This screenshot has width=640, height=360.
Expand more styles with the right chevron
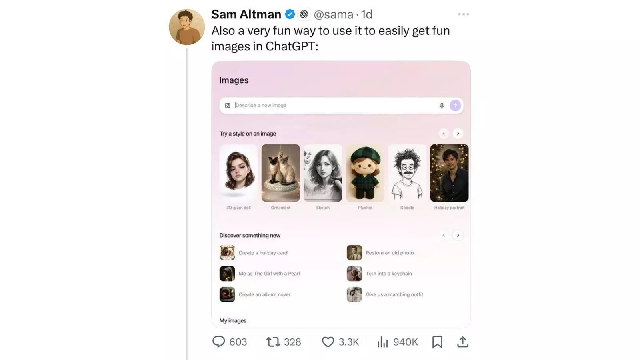[458, 133]
